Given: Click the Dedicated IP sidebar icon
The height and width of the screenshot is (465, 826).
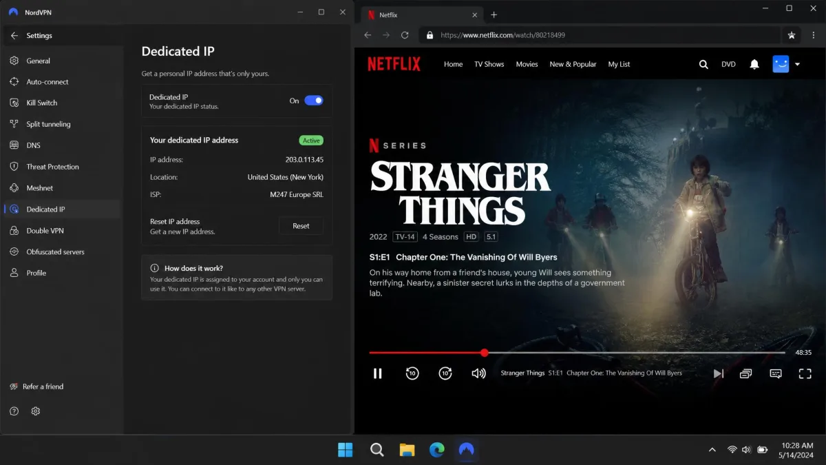Looking at the screenshot, I should (x=14, y=209).
